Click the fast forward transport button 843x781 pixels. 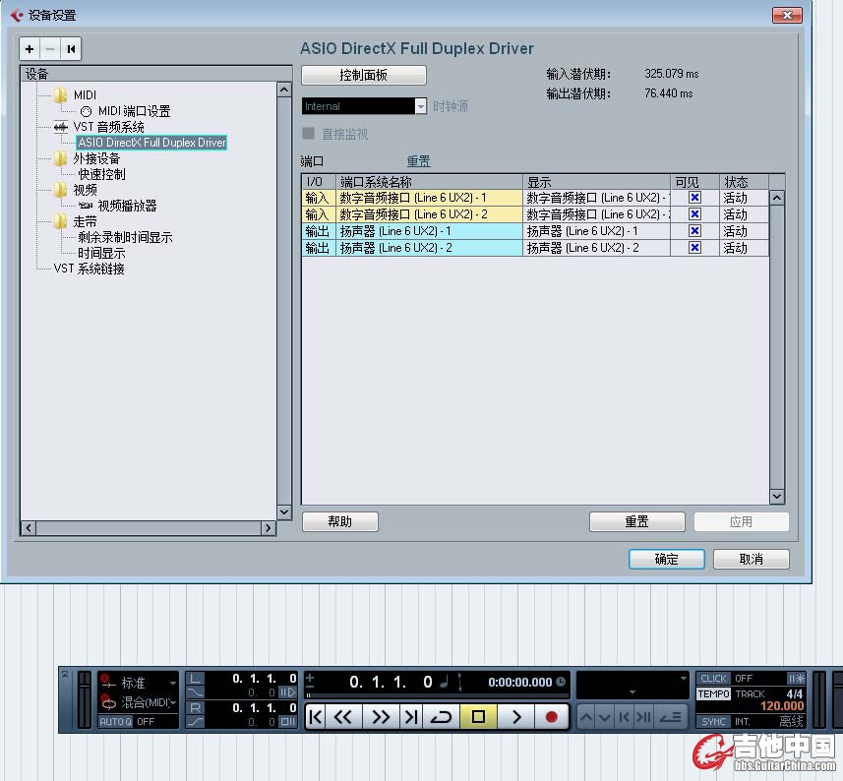(381, 717)
